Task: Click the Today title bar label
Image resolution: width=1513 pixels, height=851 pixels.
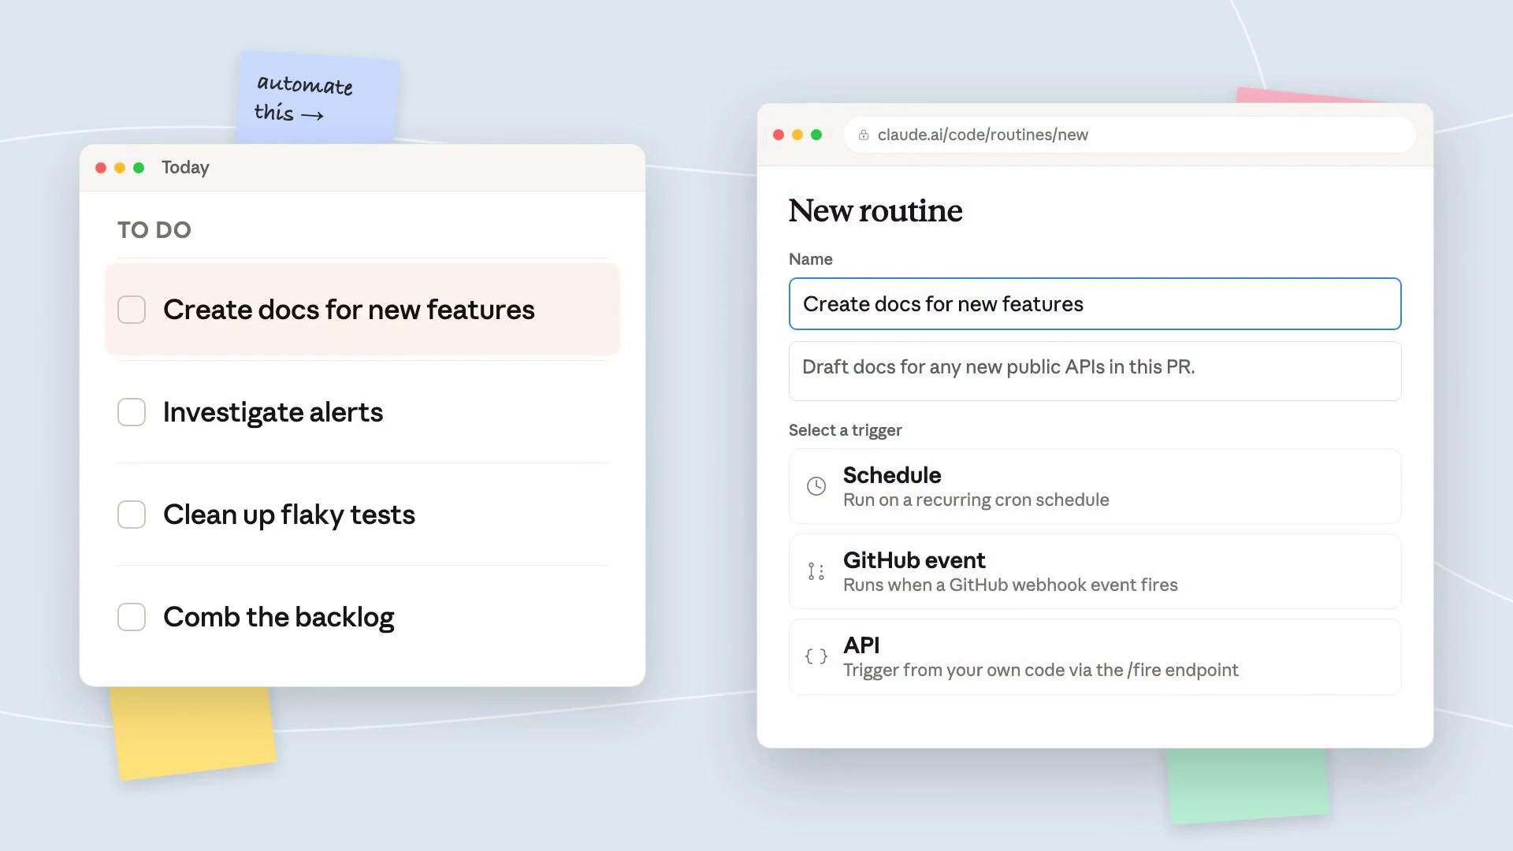Action: (185, 167)
